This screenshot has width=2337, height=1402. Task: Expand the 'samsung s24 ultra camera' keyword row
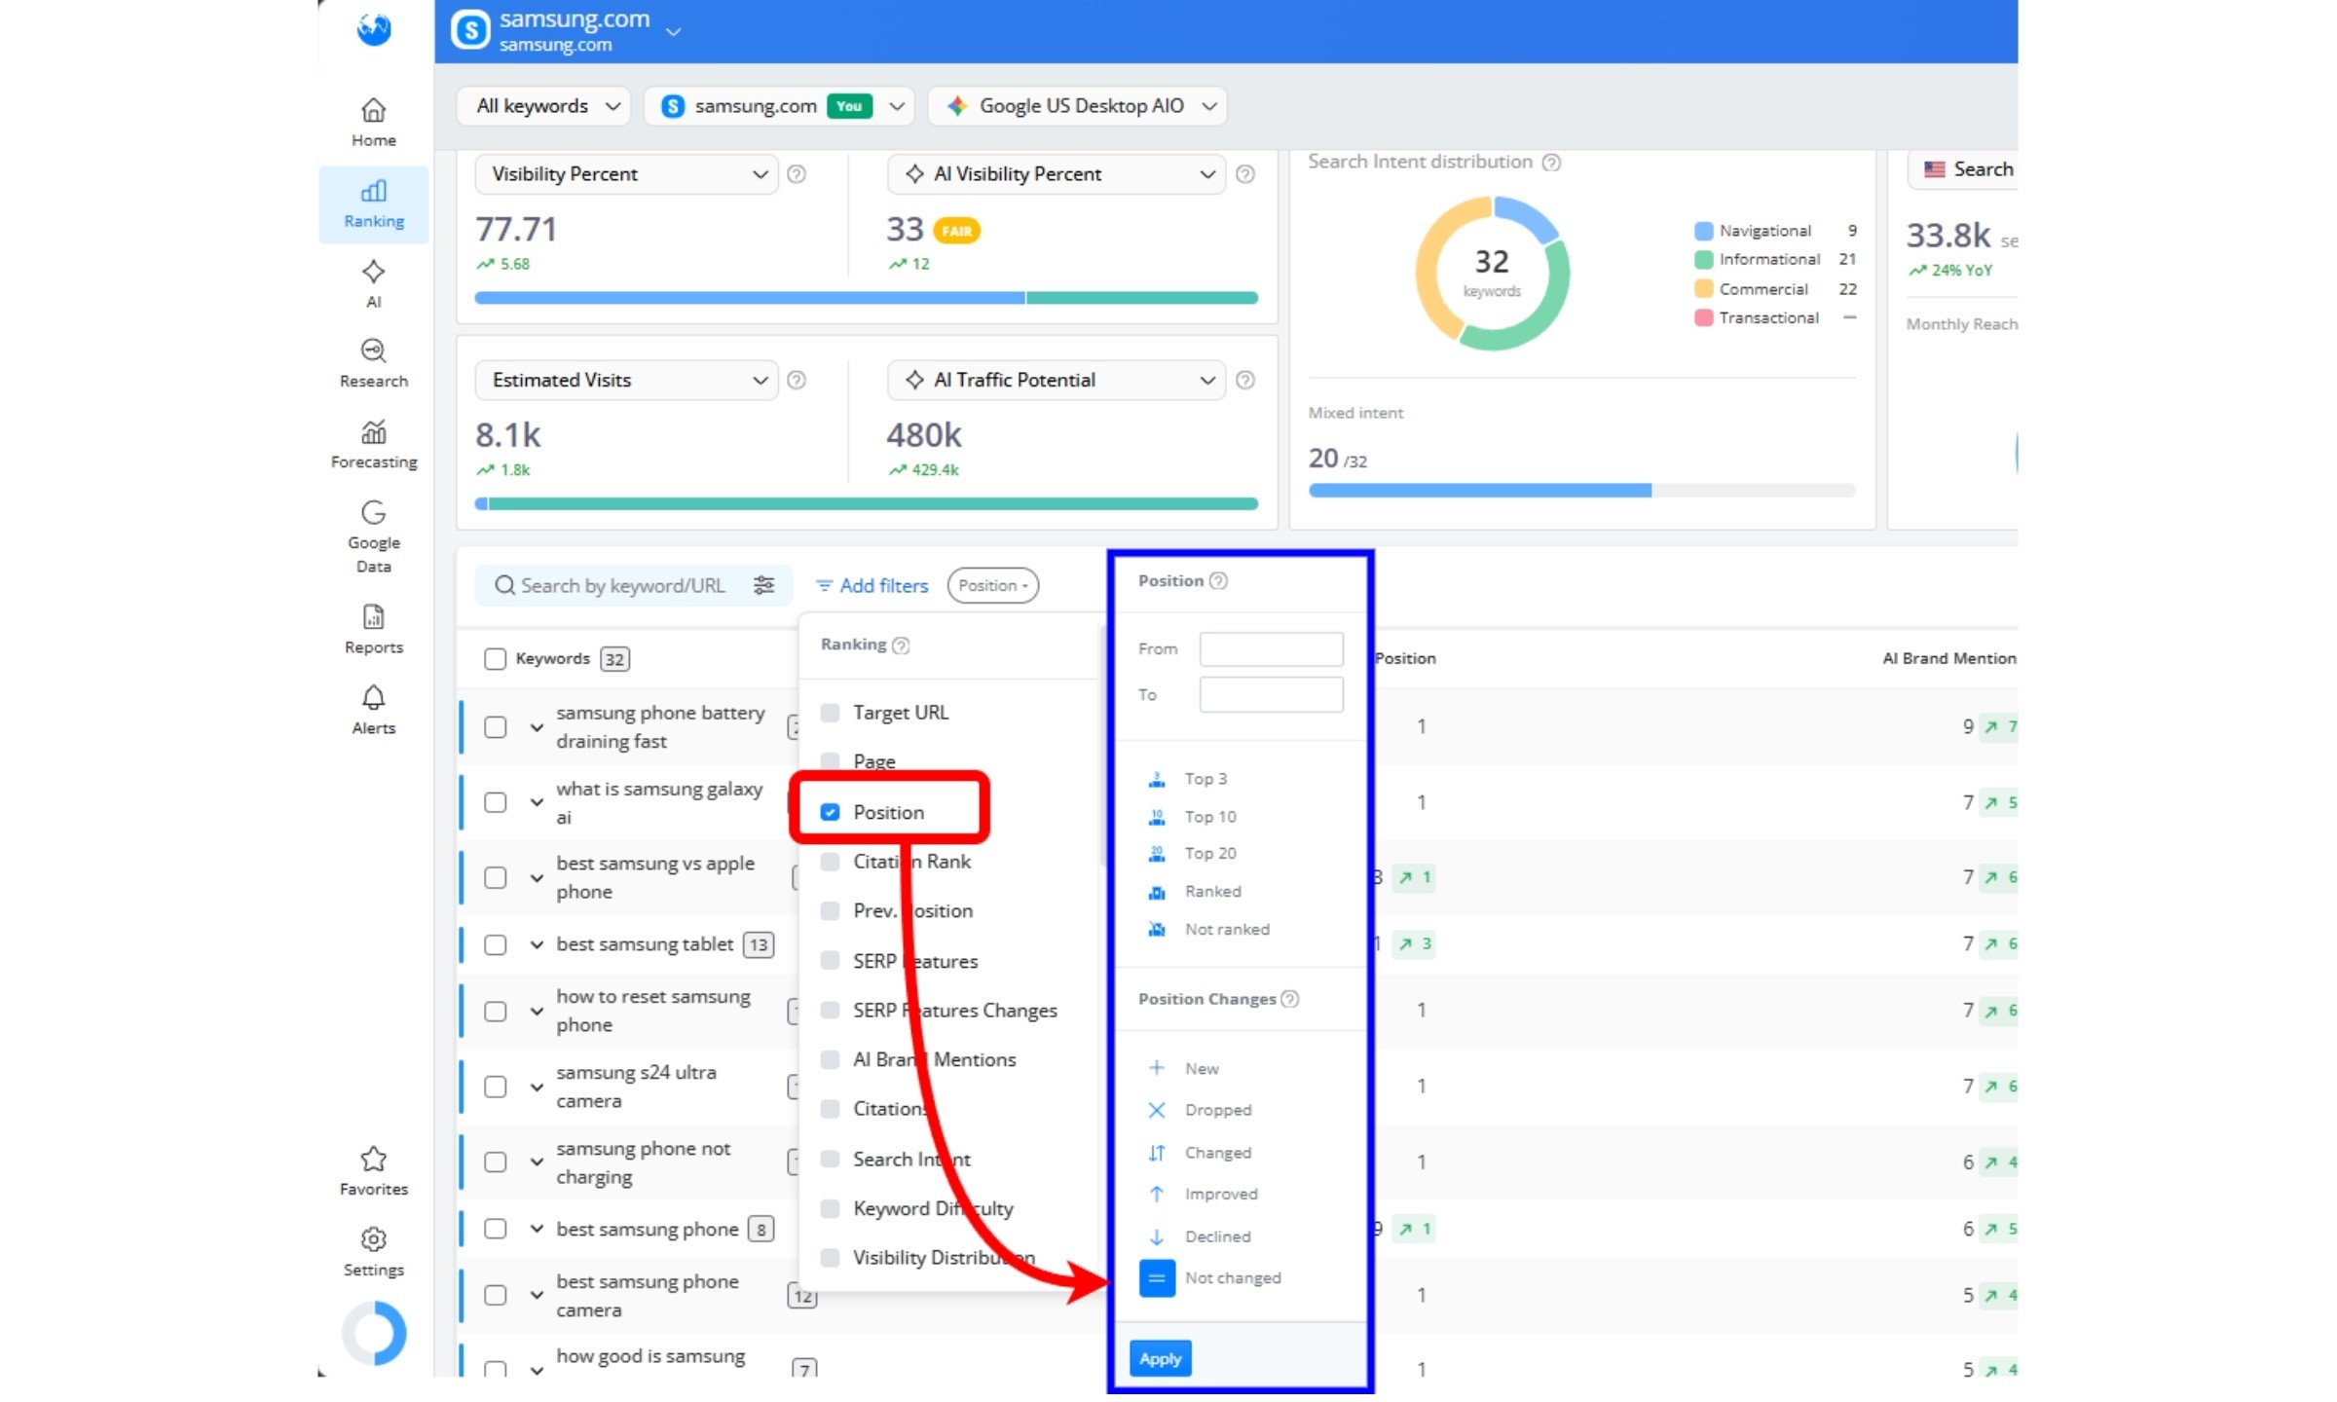tap(536, 1086)
